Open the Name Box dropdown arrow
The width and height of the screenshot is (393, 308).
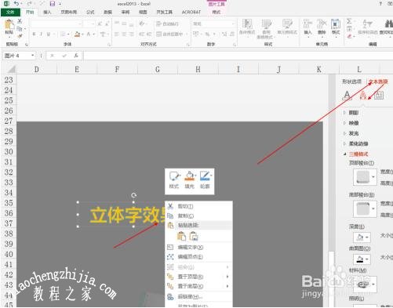point(33,56)
